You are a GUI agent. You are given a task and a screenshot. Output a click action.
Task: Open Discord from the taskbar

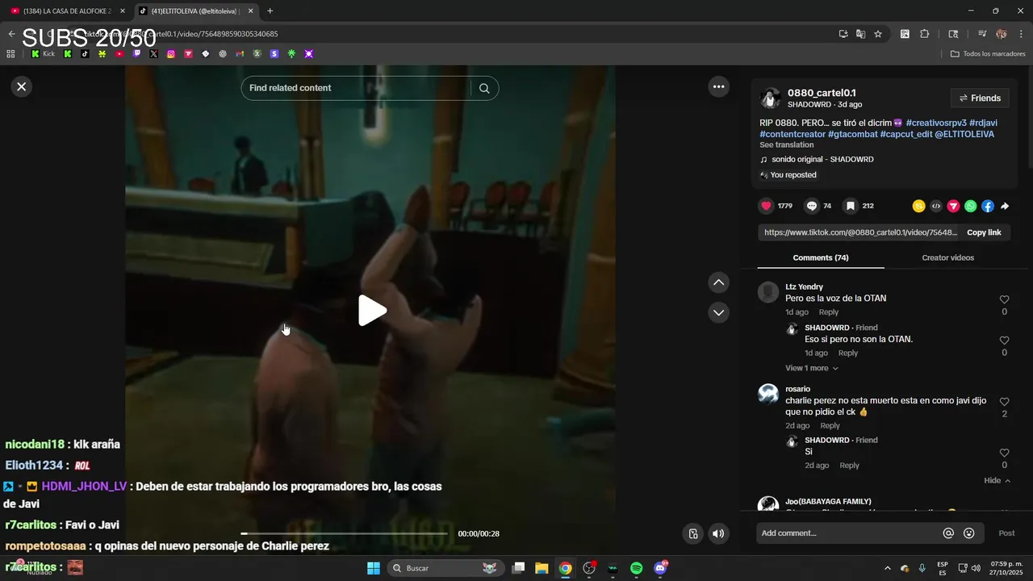click(660, 568)
